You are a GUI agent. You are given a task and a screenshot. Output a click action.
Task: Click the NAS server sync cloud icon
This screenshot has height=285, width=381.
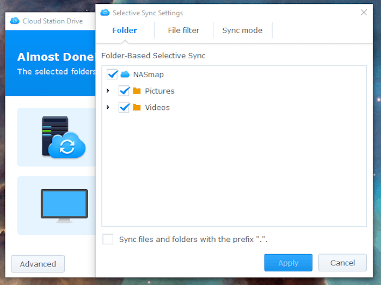[x=64, y=137]
